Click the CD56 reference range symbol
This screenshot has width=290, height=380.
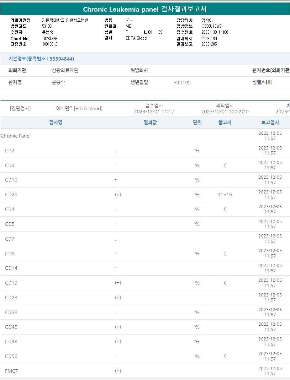pos(225,356)
